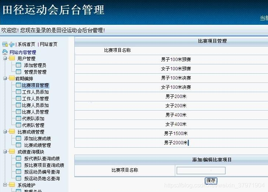Click page icon next to 按比赛项目查询成绩
Viewport: 268px width, 192px height.
point(18,165)
